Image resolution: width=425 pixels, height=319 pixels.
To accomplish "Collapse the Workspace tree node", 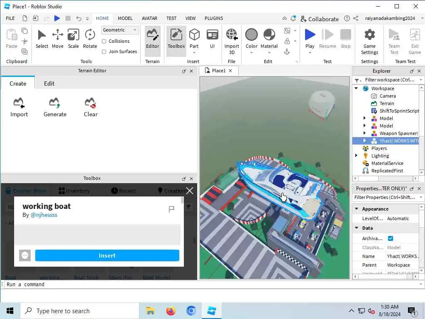I will 356,88.
